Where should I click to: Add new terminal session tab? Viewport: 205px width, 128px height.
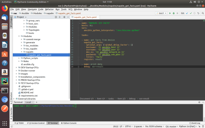[x=37, y=102]
